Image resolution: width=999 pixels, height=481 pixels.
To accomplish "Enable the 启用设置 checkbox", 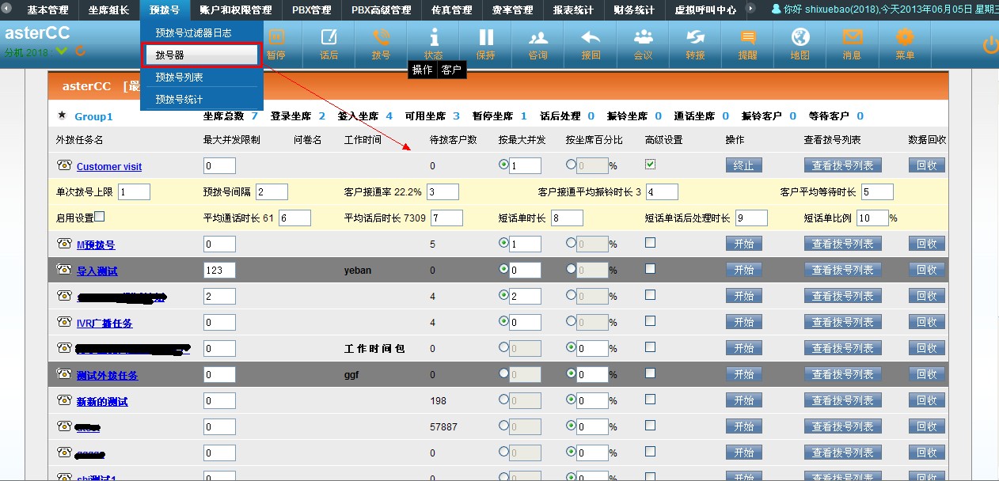I will coord(100,217).
